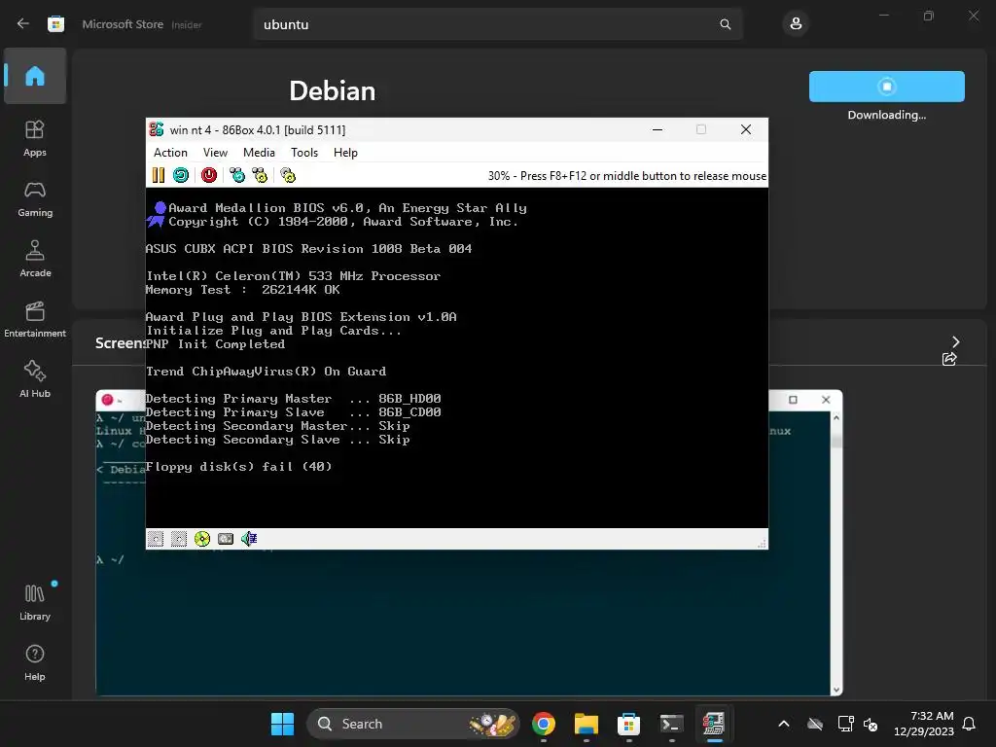Click floppy drive B status icon
Viewport: 996px width, 747px height.
[179, 539]
